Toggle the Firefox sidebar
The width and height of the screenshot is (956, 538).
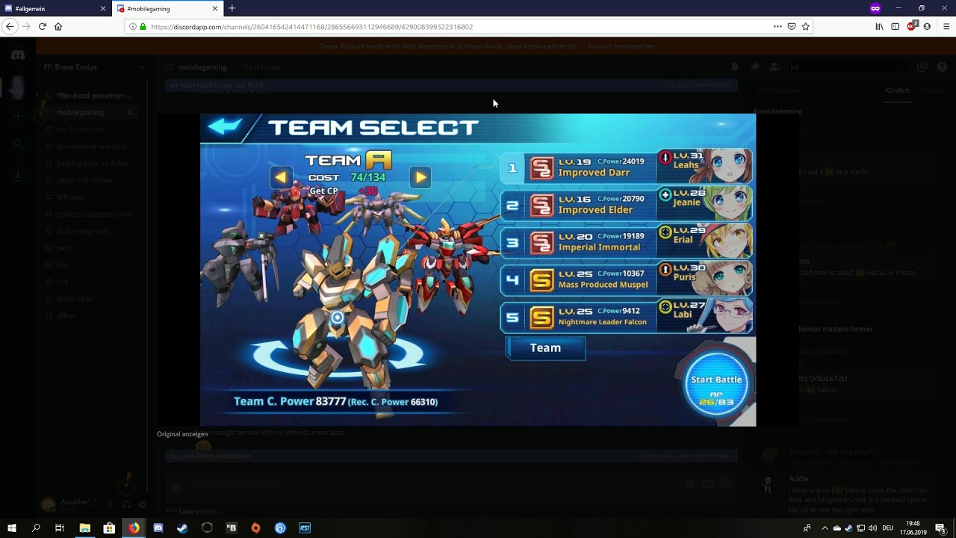[896, 26]
